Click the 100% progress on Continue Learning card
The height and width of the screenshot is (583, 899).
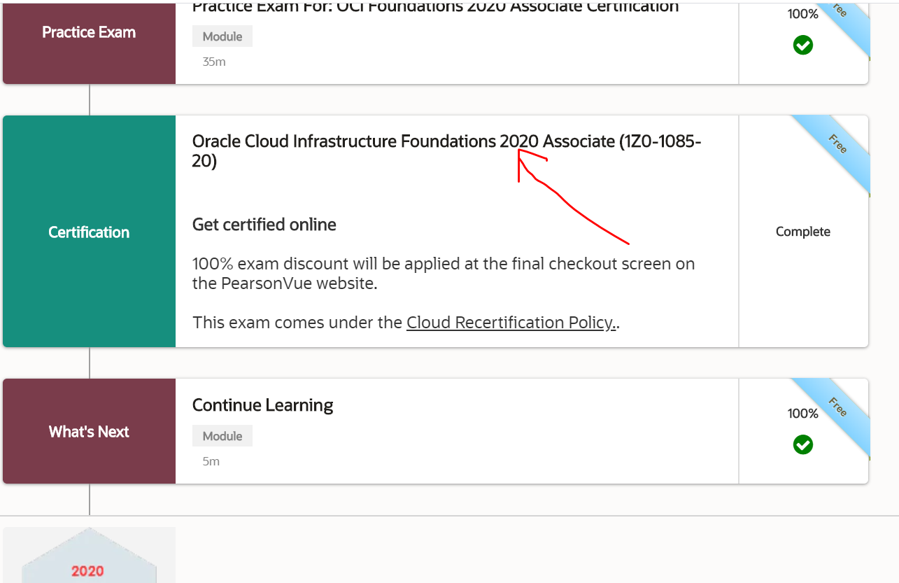pos(802,414)
